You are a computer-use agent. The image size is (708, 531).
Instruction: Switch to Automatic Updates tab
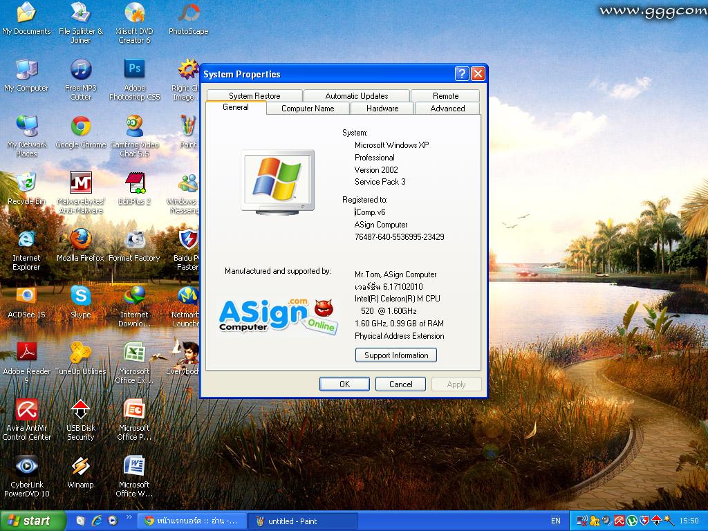tap(357, 95)
